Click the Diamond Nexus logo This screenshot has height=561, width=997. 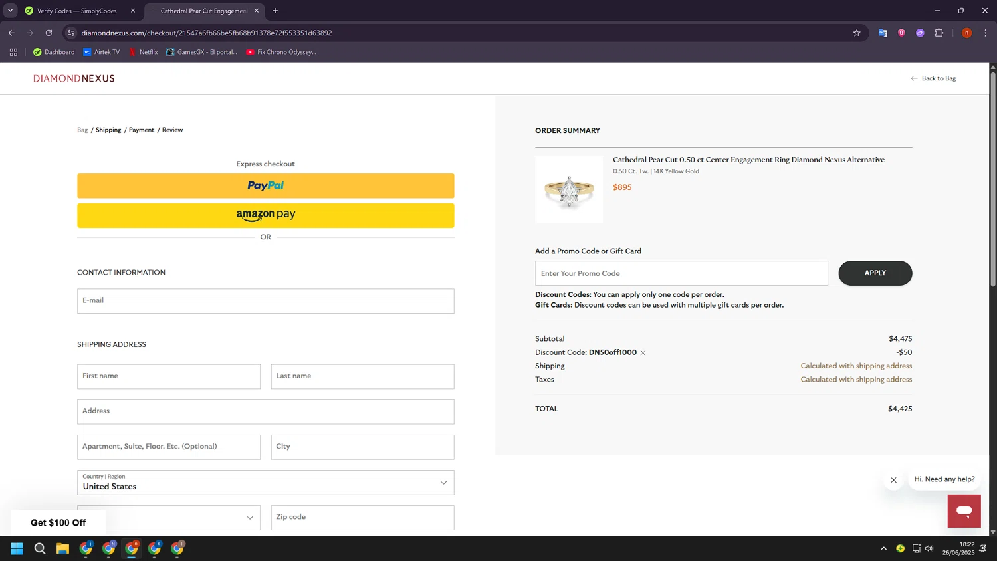(74, 78)
